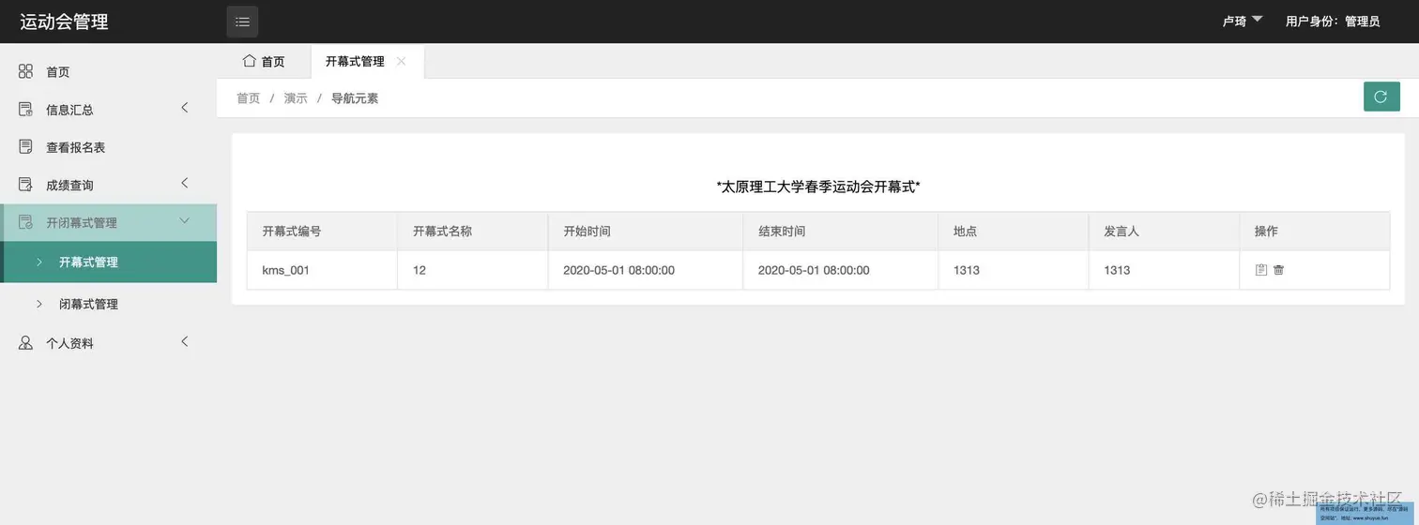Delete row kms_001 with trash icon
Screen dimensions: 1419x525
tap(1278, 270)
